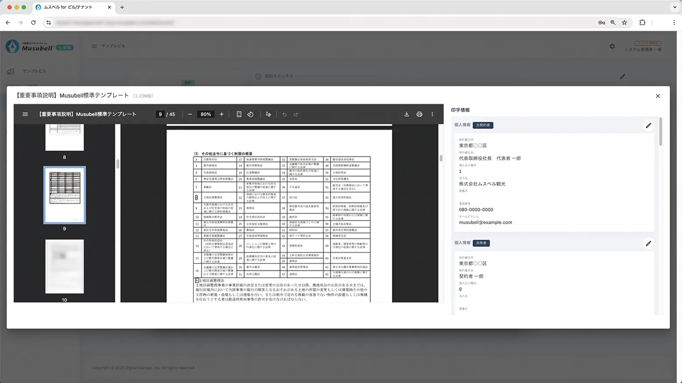
Task: Select the PDF draw annotation tool
Action: [268, 114]
